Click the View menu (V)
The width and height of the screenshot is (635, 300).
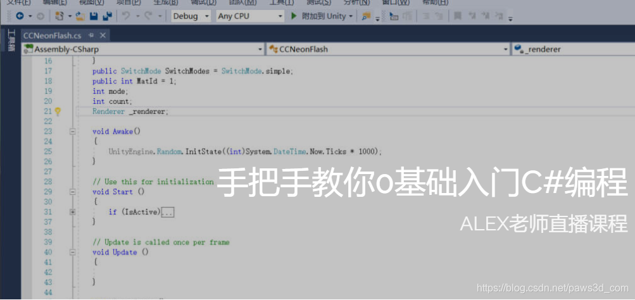tap(92, 3)
